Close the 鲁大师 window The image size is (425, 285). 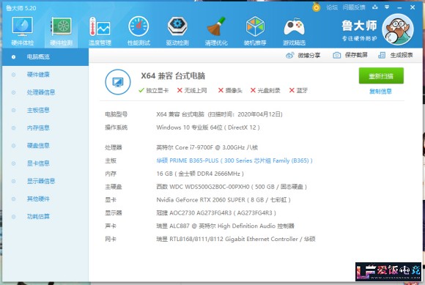click(413, 7)
